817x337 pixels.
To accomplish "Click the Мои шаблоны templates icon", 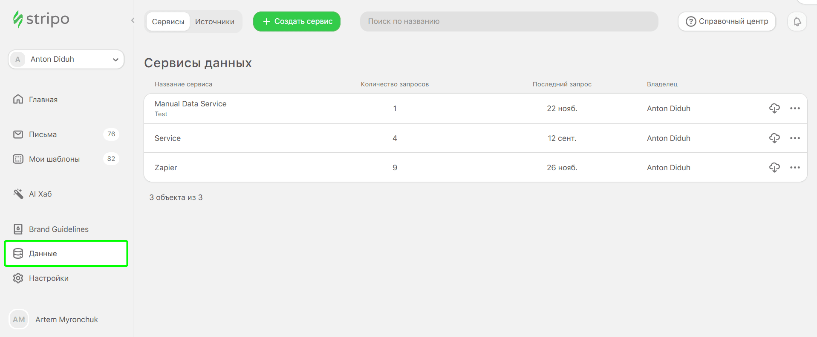I will tap(18, 159).
